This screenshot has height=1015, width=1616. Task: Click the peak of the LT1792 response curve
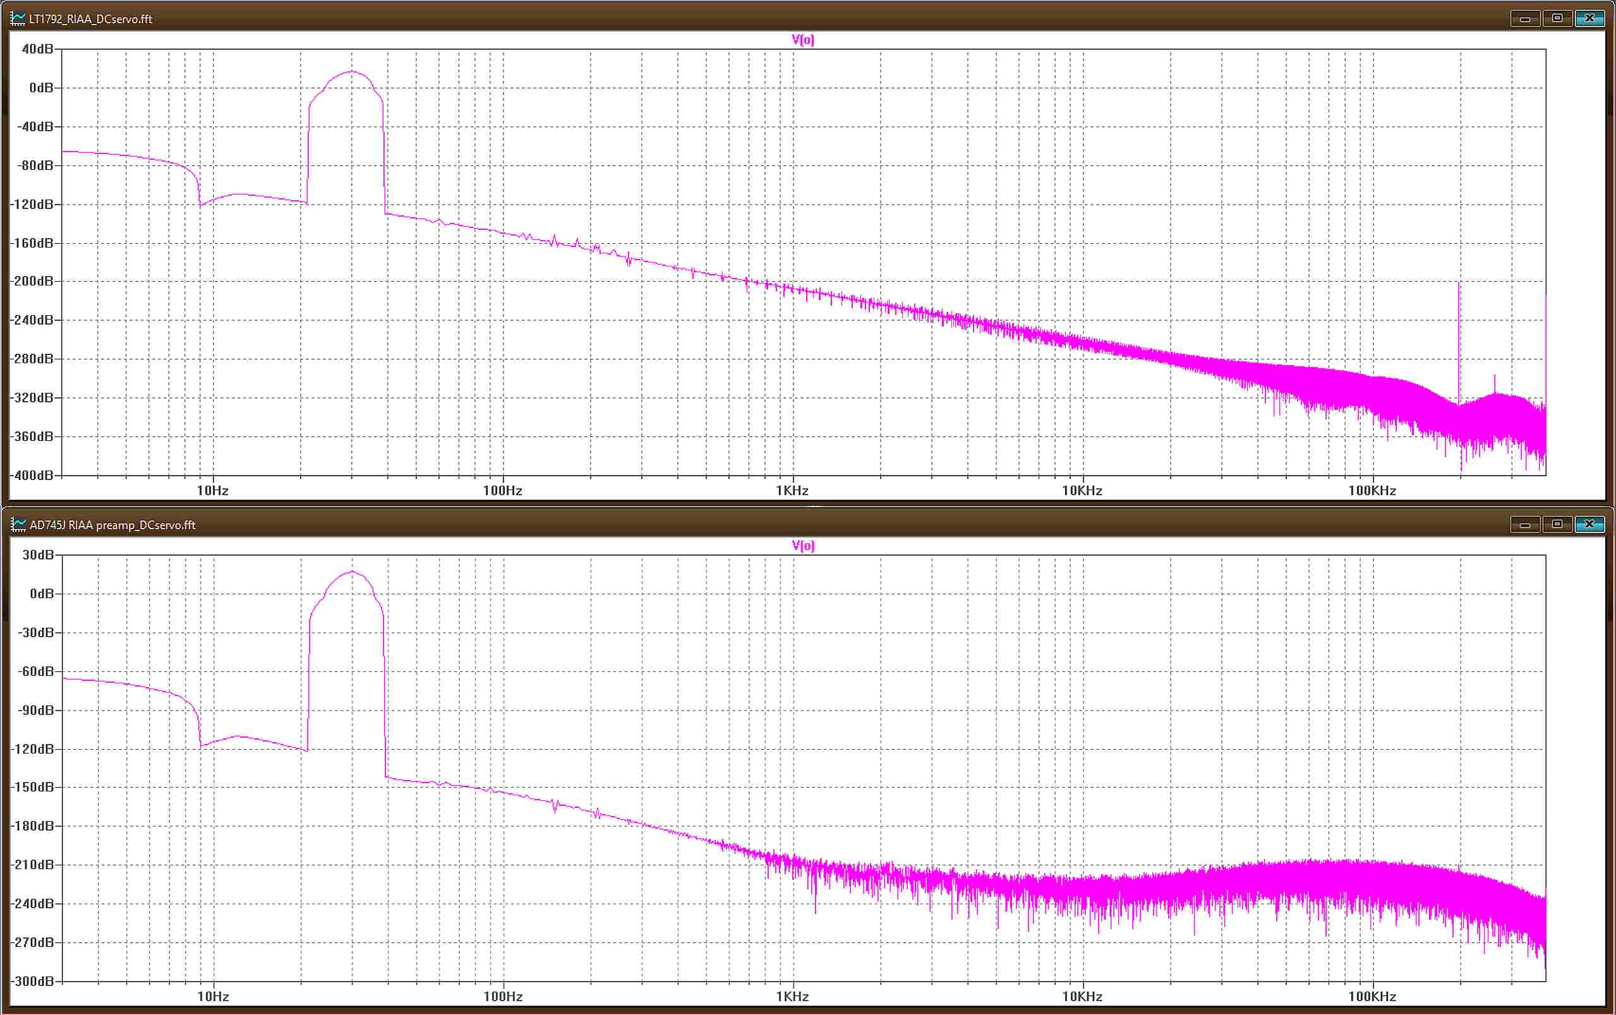352,71
